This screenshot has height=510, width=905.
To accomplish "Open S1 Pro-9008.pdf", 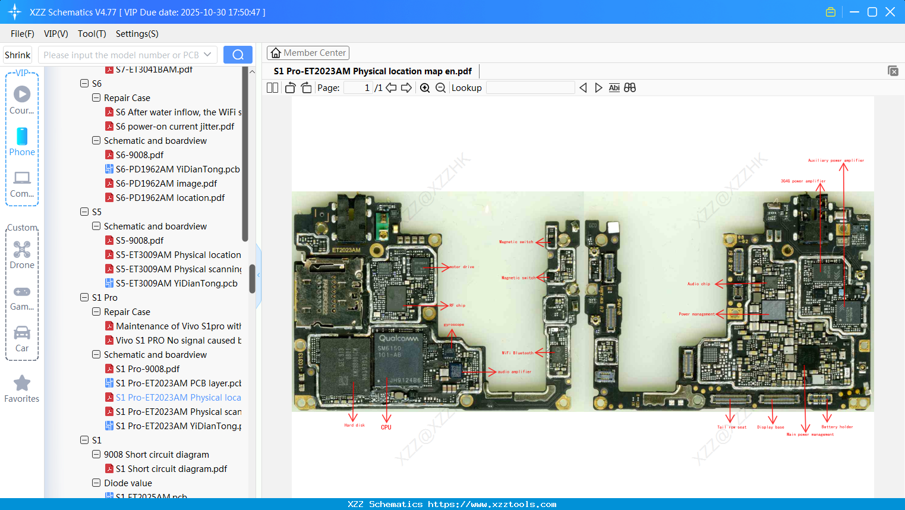I will pos(147,369).
